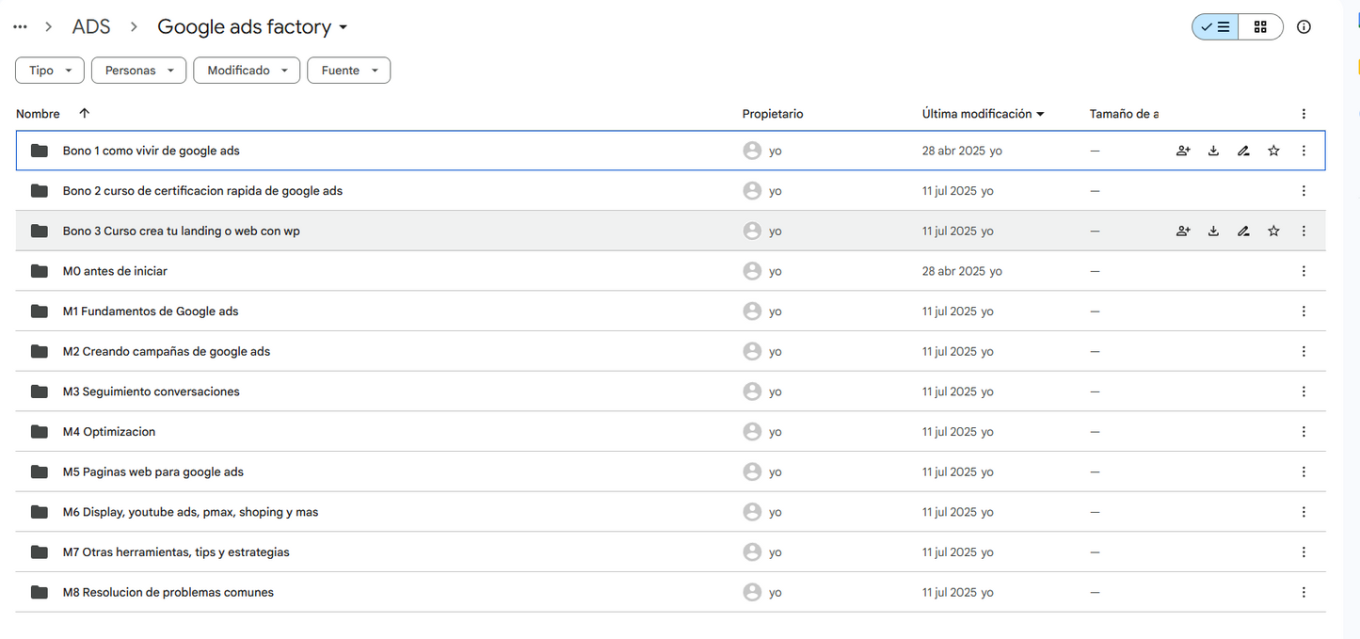
Task: Select the M0 antes de iniciar folder name
Action: pos(115,271)
